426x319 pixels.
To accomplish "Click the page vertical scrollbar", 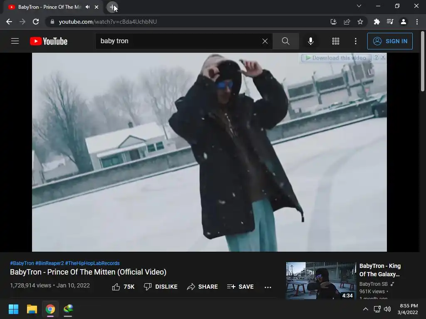I will 423,61.
